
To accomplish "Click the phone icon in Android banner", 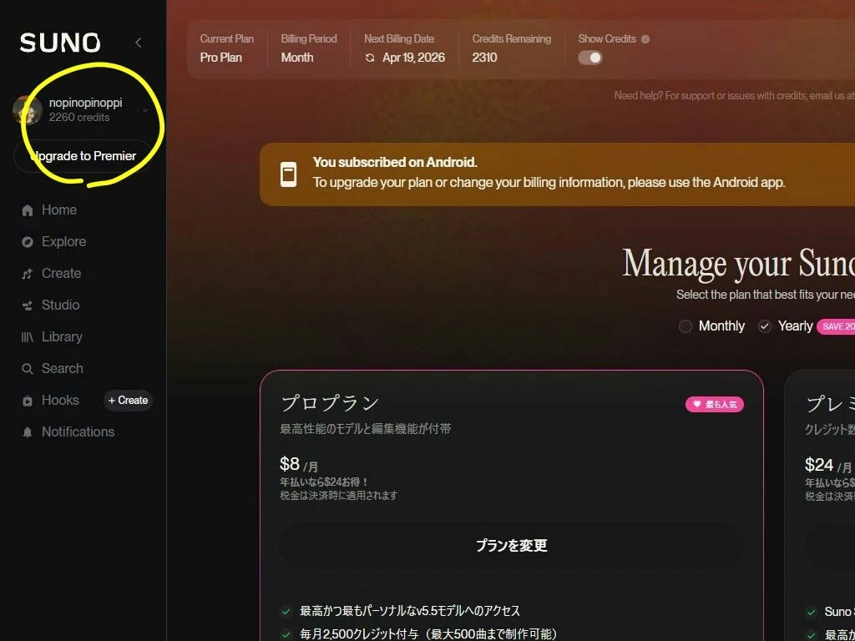I will (x=288, y=174).
